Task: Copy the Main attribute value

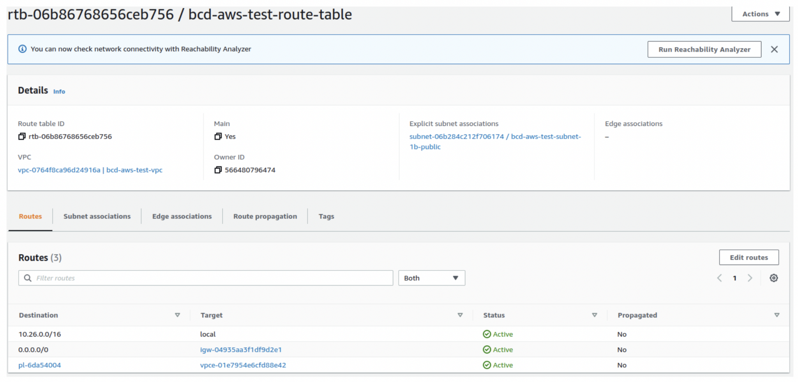Action: (218, 136)
